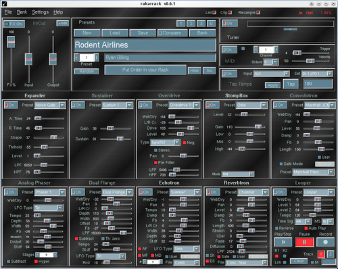Select Looper Track 1 button
Viewport: 338px width, 269px height.
pyautogui.click(x=320, y=254)
